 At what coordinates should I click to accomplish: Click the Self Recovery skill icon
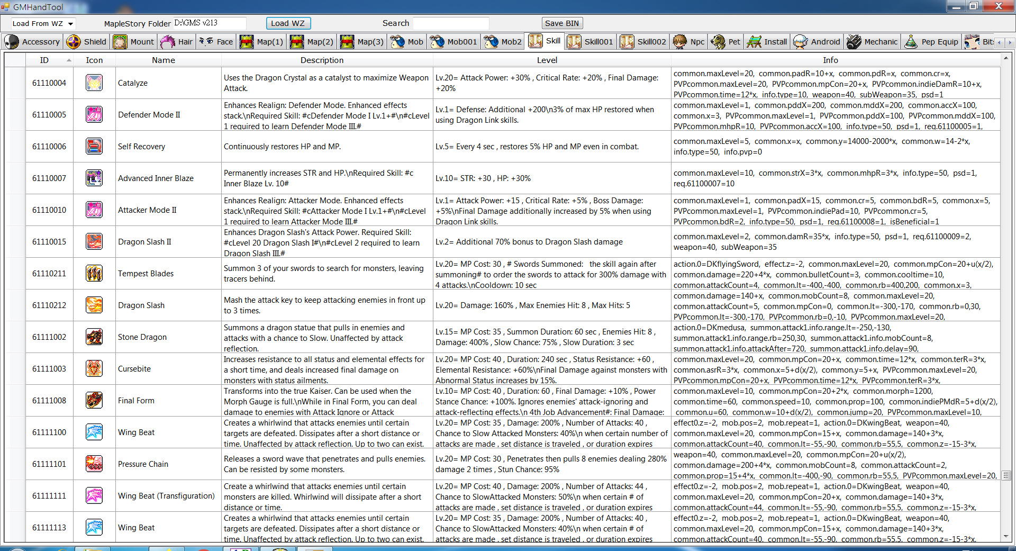click(94, 146)
